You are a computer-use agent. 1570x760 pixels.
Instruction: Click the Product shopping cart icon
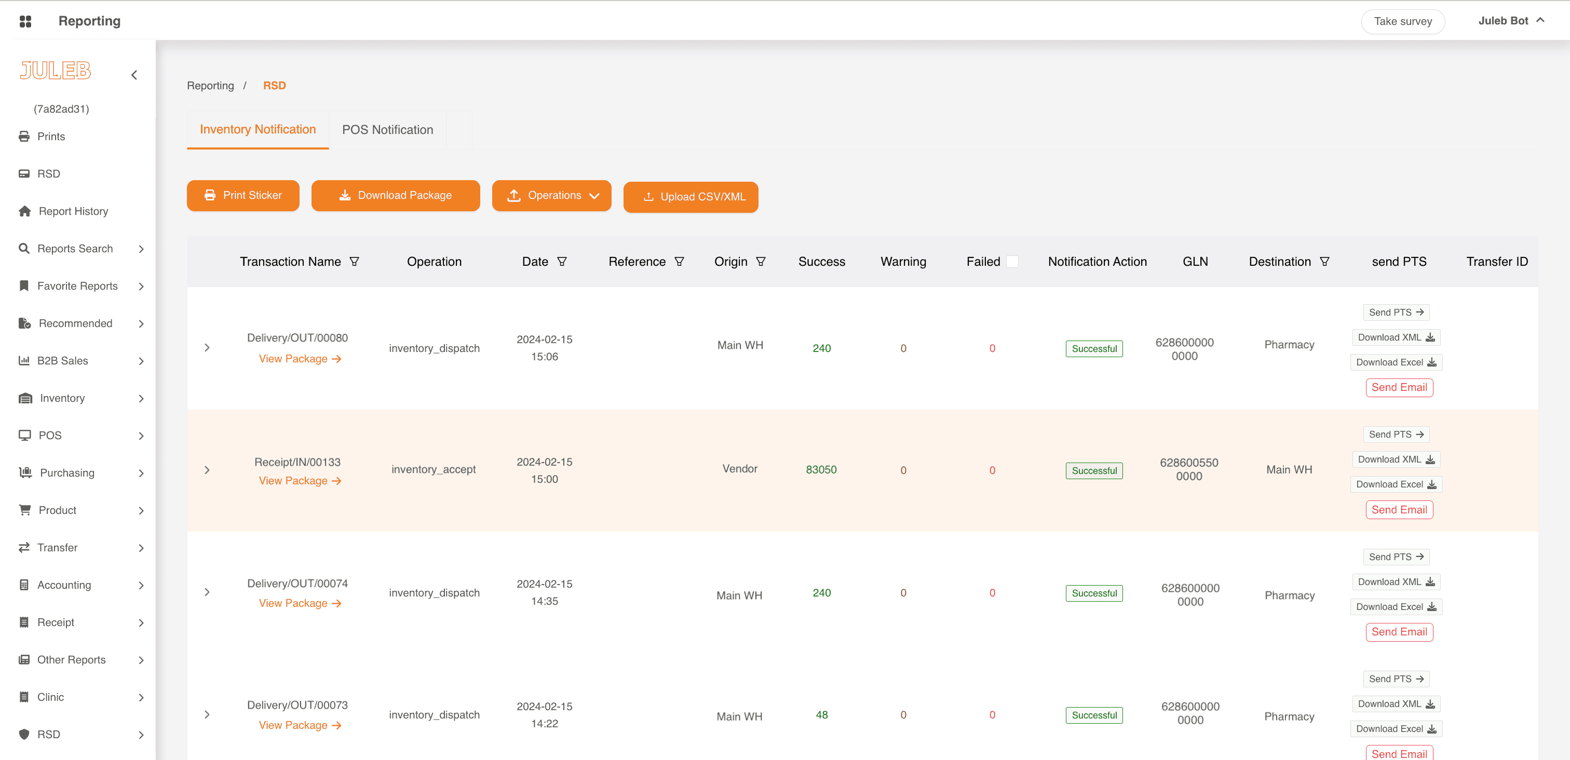(24, 509)
